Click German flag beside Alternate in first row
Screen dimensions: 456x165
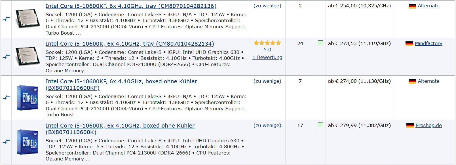coord(412,6)
